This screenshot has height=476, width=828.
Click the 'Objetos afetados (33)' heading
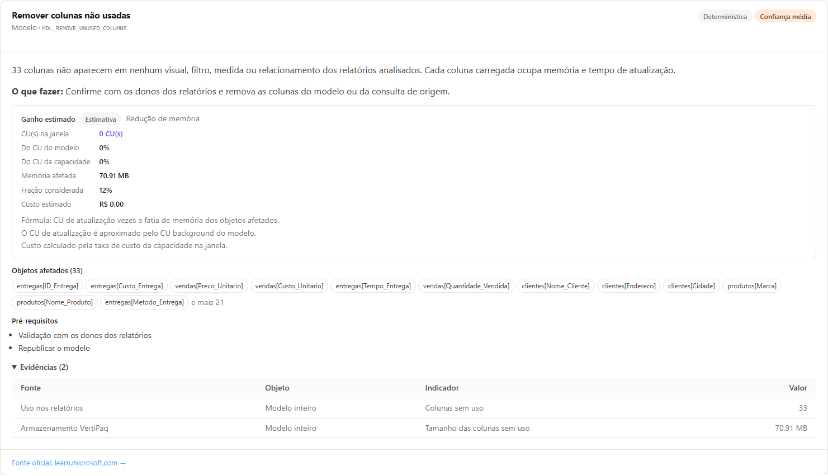(x=48, y=271)
